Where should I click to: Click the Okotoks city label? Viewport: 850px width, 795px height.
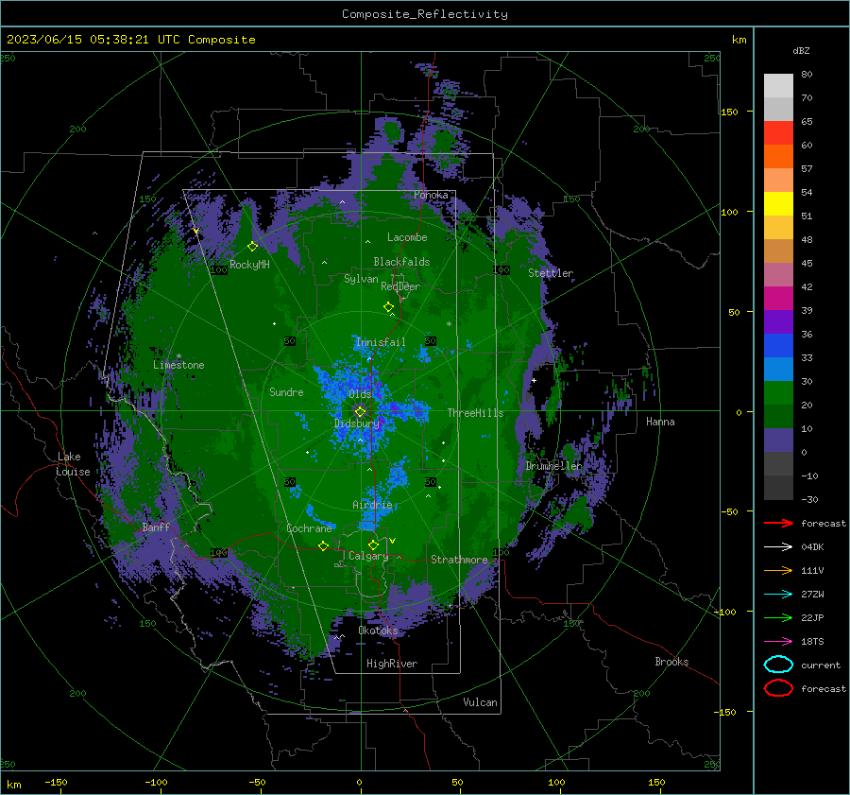click(378, 631)
